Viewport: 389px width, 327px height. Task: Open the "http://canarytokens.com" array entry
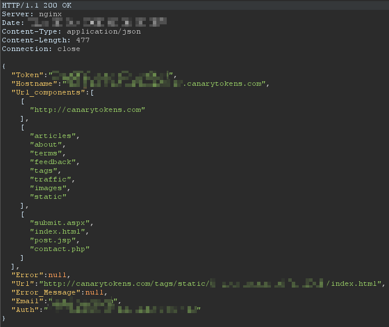pos(87,110)
